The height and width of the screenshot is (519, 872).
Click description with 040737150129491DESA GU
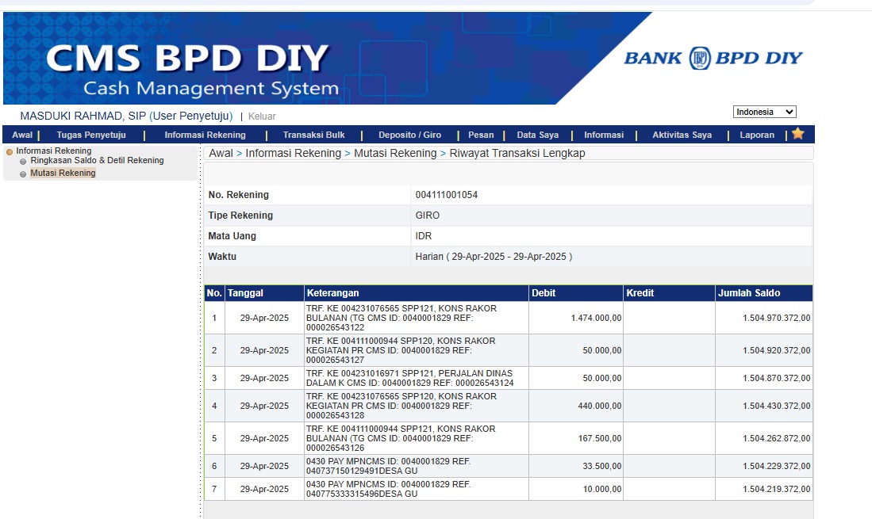(x=388, y=466)
